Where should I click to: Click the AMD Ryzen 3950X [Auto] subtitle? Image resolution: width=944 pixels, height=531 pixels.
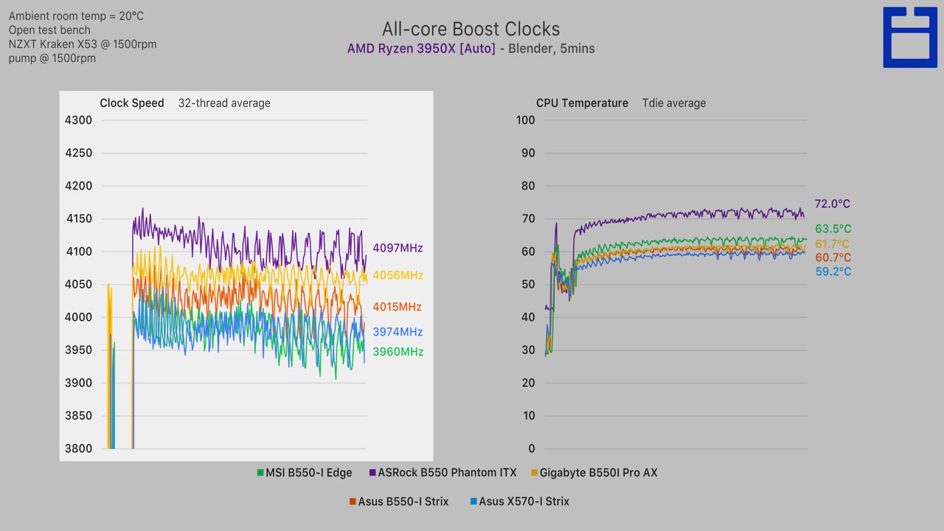(x=422, y=49)
